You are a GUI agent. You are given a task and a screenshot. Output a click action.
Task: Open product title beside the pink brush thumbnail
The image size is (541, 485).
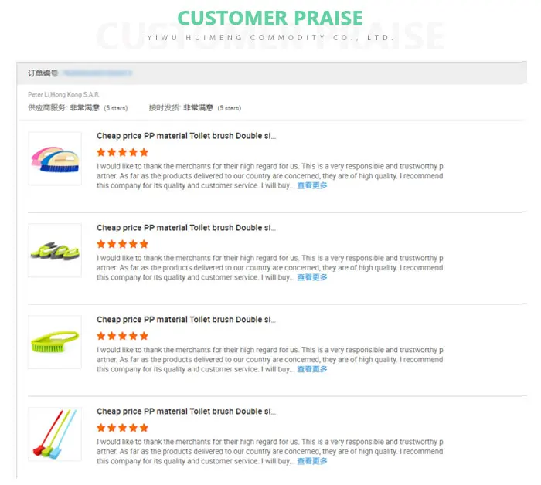pyautogui.click(x=185, y=136)
